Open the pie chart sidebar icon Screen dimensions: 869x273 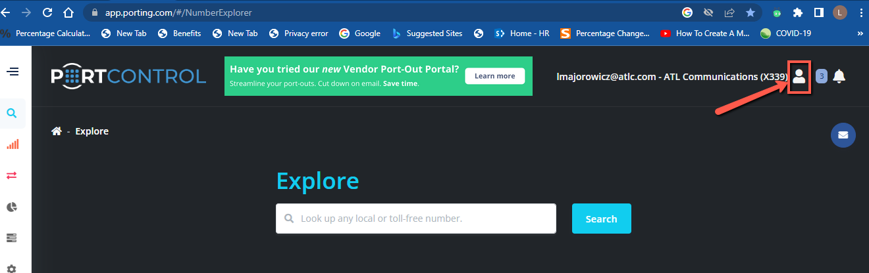12,207
